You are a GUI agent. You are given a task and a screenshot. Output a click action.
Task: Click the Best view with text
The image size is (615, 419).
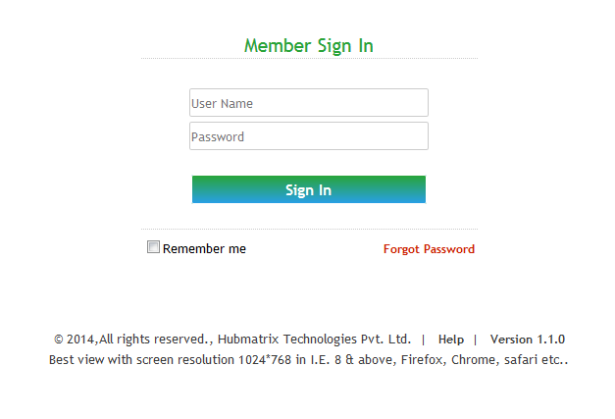(88, 360)
